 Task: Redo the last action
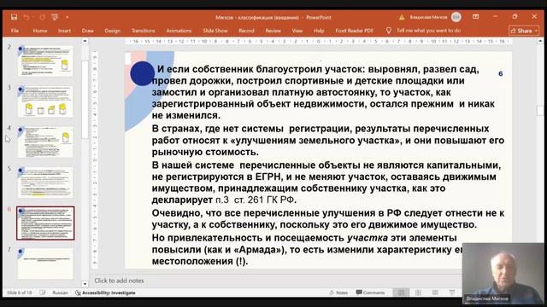click(x=42, y=17)
